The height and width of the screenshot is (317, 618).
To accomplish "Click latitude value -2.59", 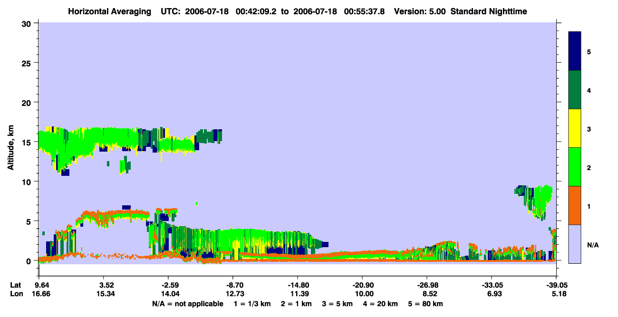I will click(x=170, y=286).
